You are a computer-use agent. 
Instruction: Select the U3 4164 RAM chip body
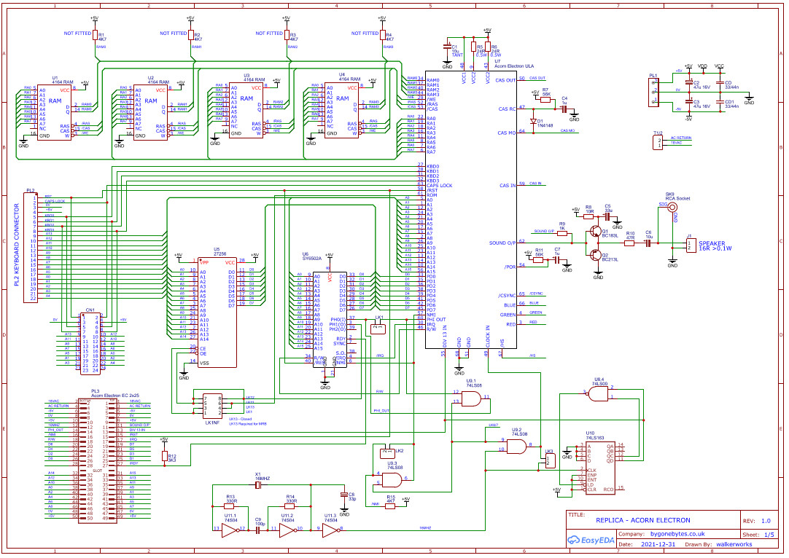click(246, 110)
